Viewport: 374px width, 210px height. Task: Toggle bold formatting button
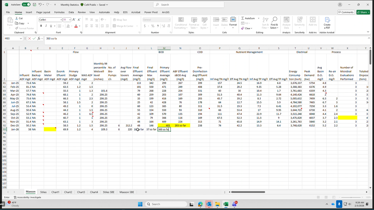(x=41, y=26)
